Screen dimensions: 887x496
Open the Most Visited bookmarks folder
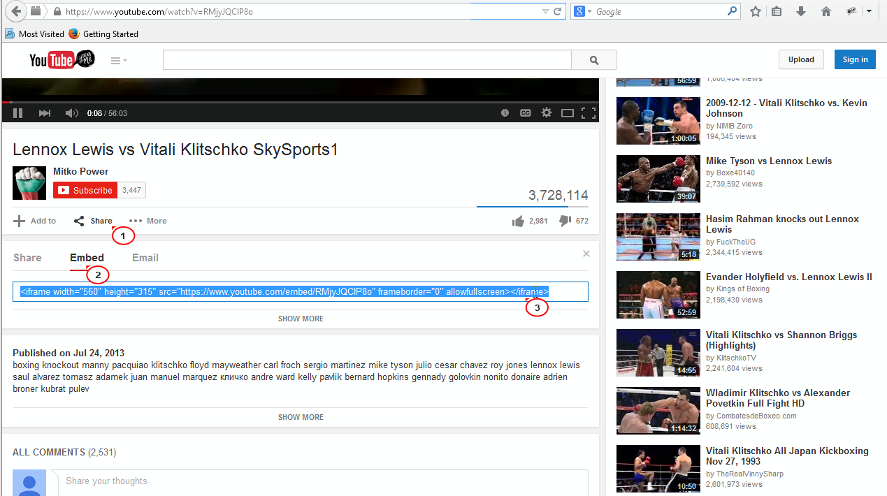[x=34, y=34]
